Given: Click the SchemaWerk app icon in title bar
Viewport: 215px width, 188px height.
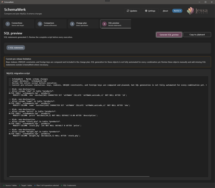Looking at the screenshot, I should (2, 2).
